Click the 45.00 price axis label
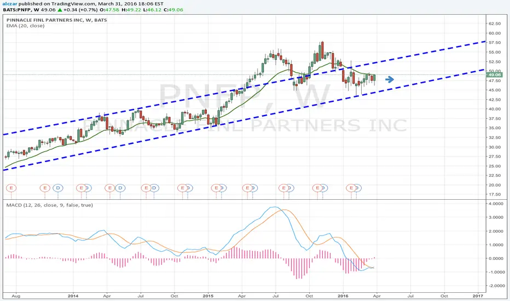 pos(494,90)
